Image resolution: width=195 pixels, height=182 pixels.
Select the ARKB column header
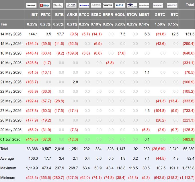[72, 15]
